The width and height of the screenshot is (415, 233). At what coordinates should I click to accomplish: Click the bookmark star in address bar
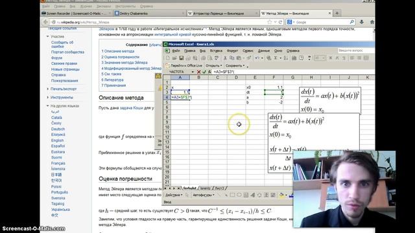tap(270, 22)
